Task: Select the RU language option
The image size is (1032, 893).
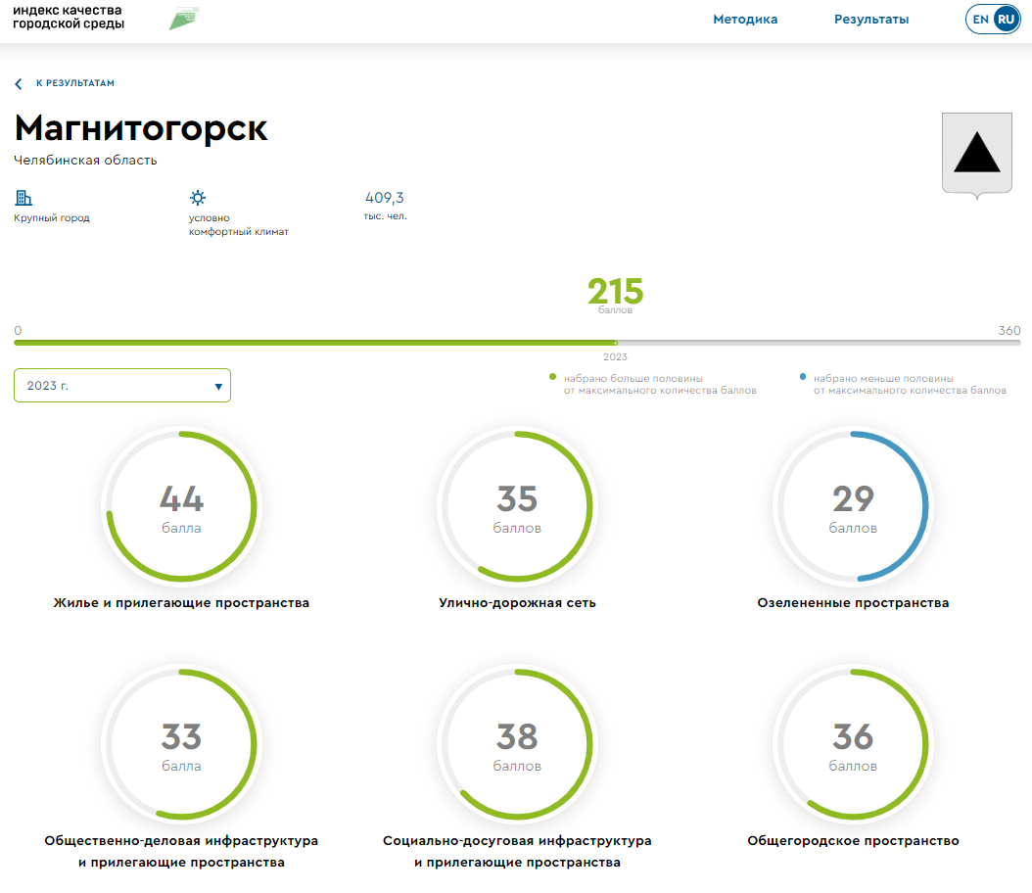Action: pos(1006,20)
